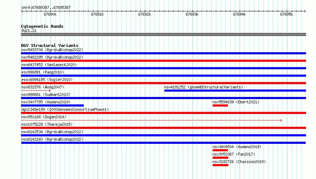The width and height of the screenshot is (316, 179).
Task: Open nsv3404504 (Audano2019) label
Action: click(237, 147)
